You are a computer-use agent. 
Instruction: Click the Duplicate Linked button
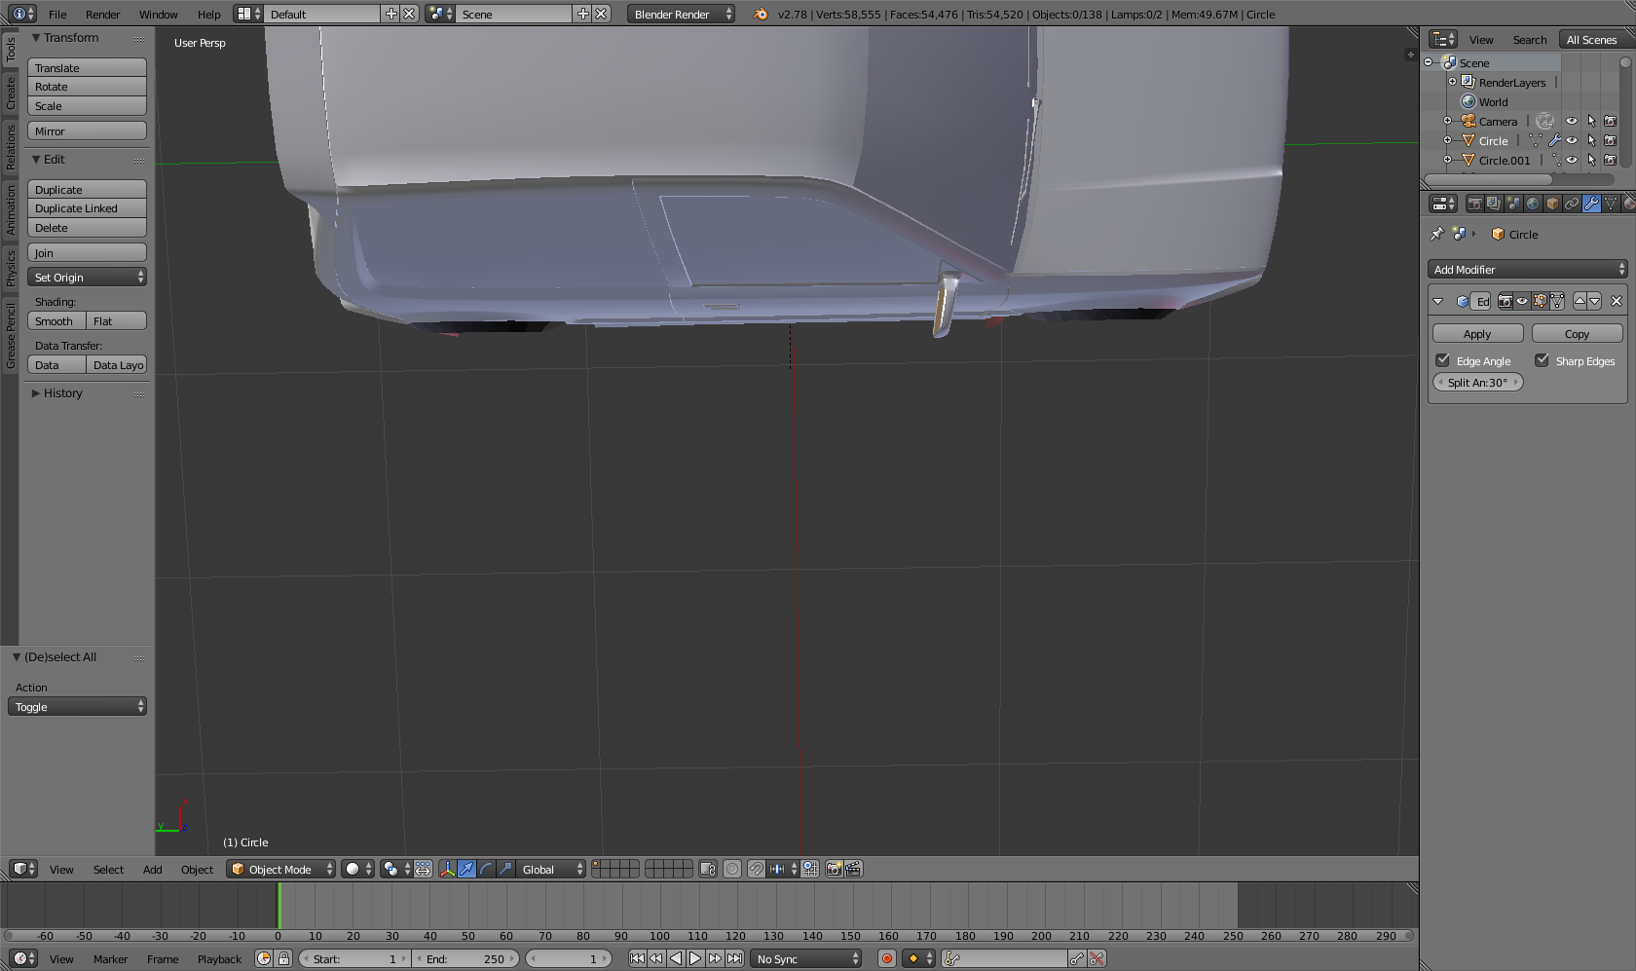coord(87,208)
